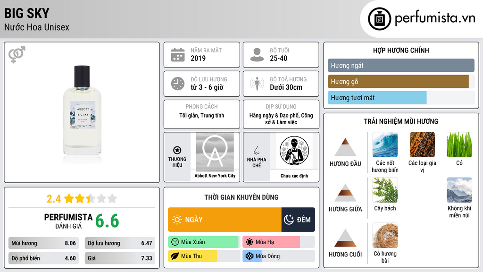Click the age range 25-40 value
Screen dimensions: 483x272
278,58
